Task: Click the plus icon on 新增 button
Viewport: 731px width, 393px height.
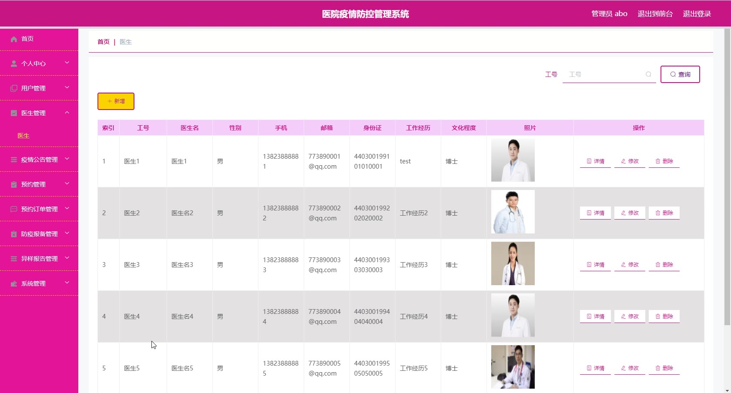Action: 110,101
